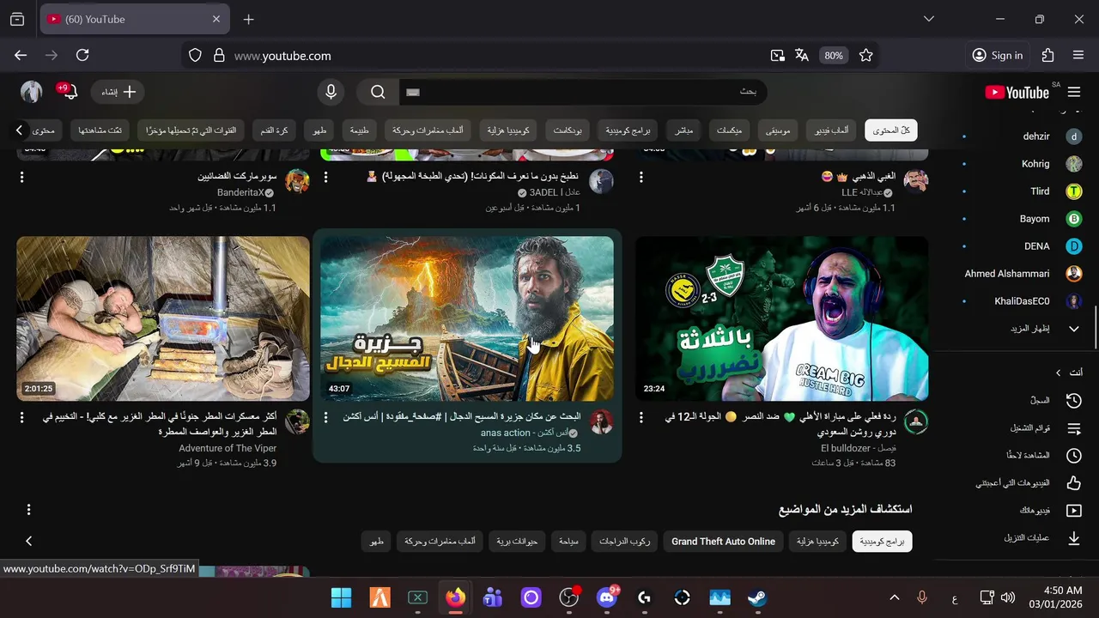
Task: Select the 'ركوب الدراجات' topic chip
Action: click(x=624, y=542)
